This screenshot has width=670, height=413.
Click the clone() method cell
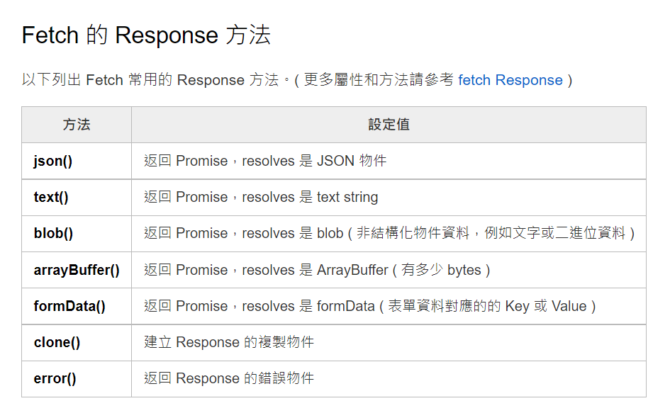tap(77, 343)
